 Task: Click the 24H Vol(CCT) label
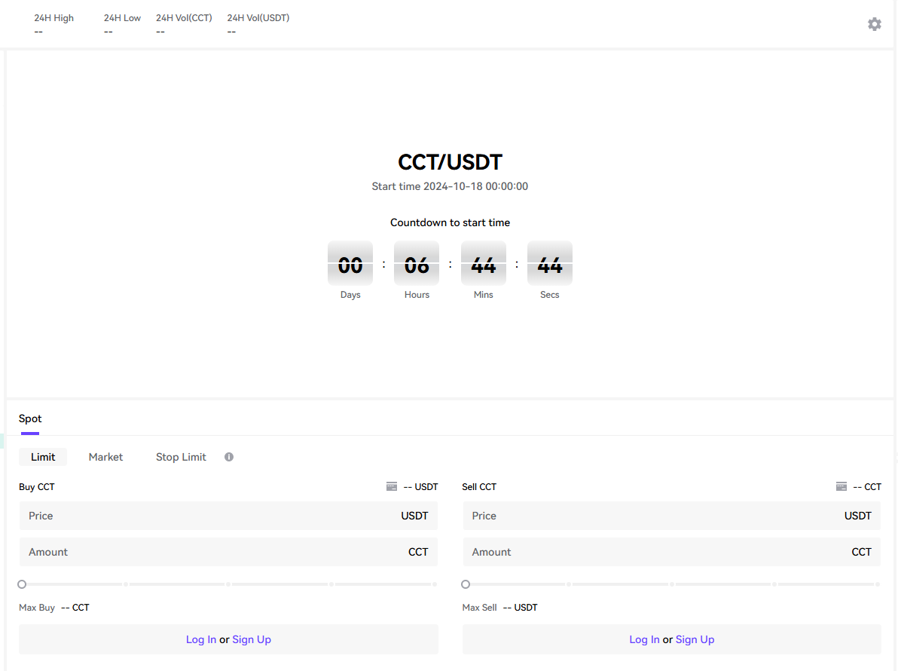[x=184, y=18]
